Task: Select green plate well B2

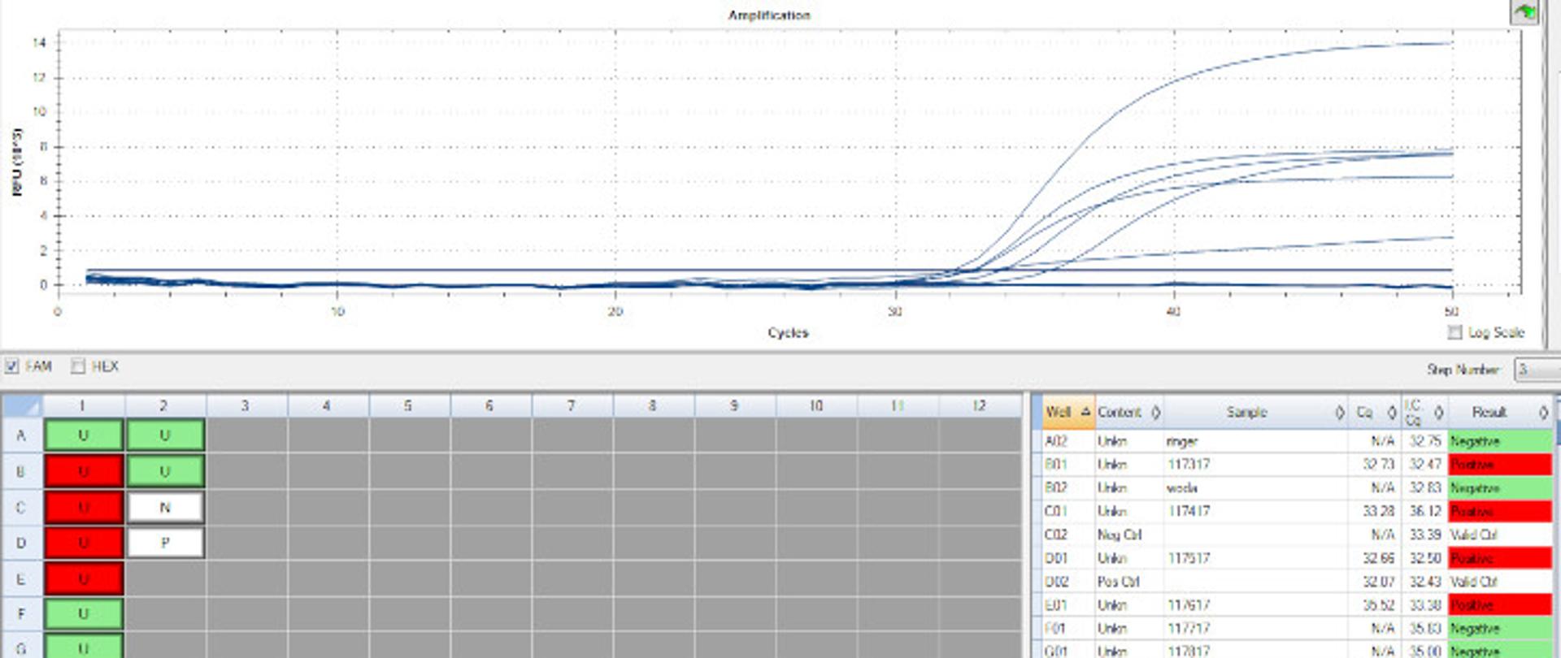Action: pos(165,471)
